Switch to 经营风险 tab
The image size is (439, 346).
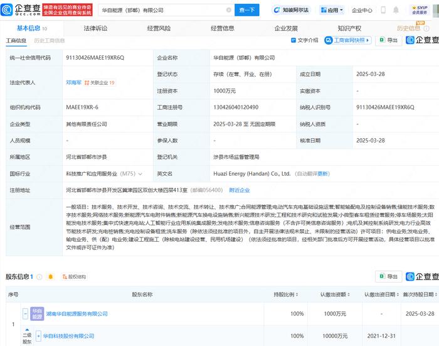click(159, 28)
